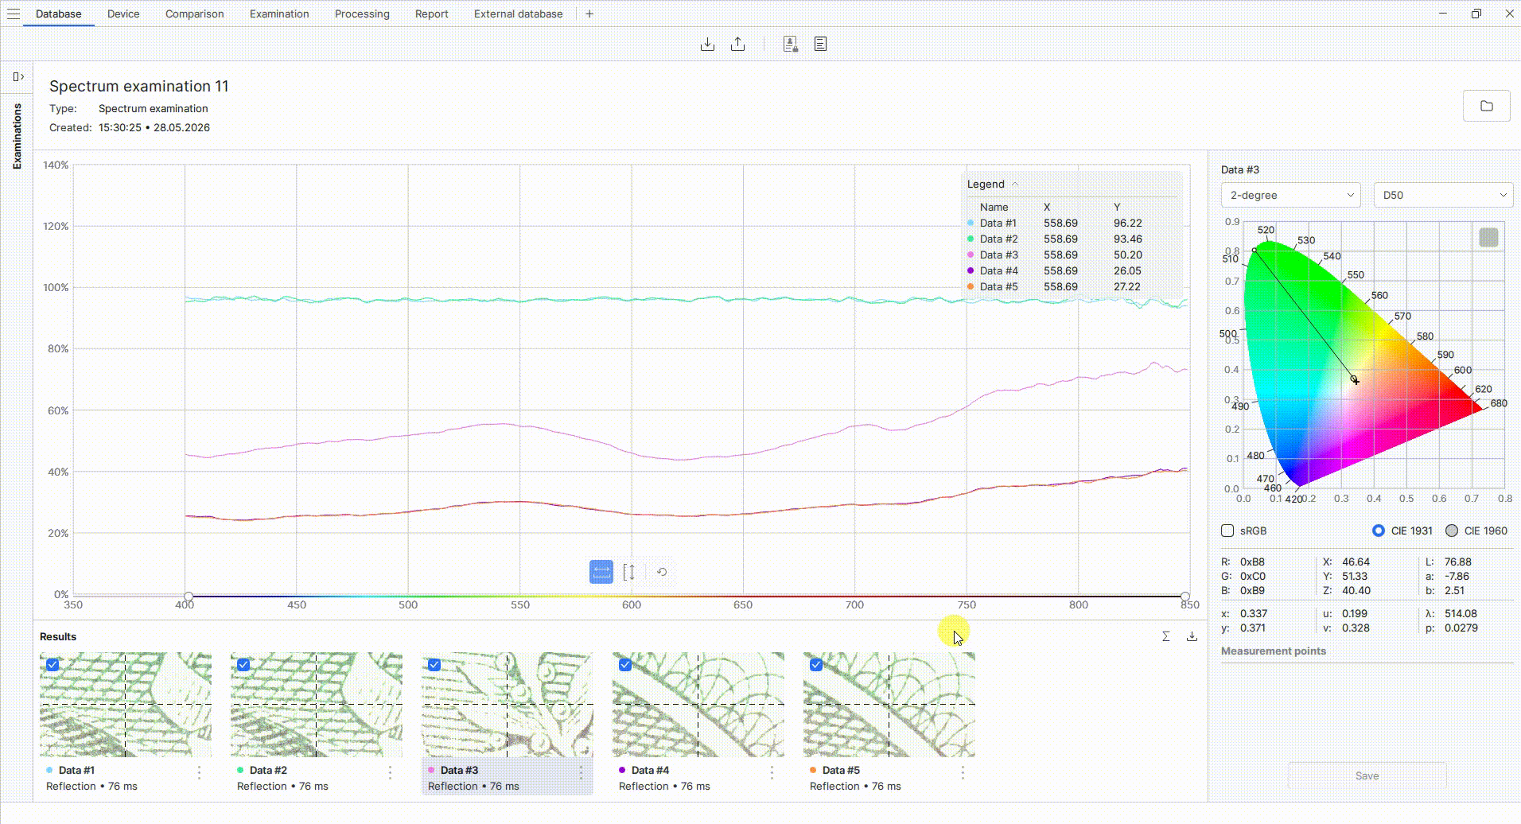Uncheck the Data #3 thumbnail checkbox
The image size is (1521, 824).
[x=434, y=665]
